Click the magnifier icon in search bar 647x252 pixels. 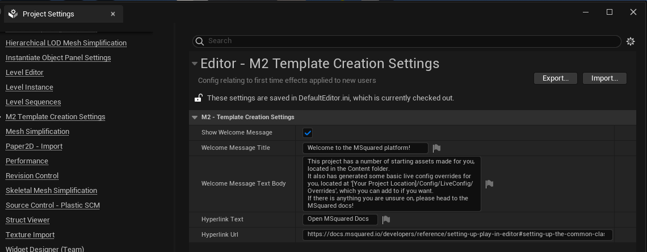(199, 41)
